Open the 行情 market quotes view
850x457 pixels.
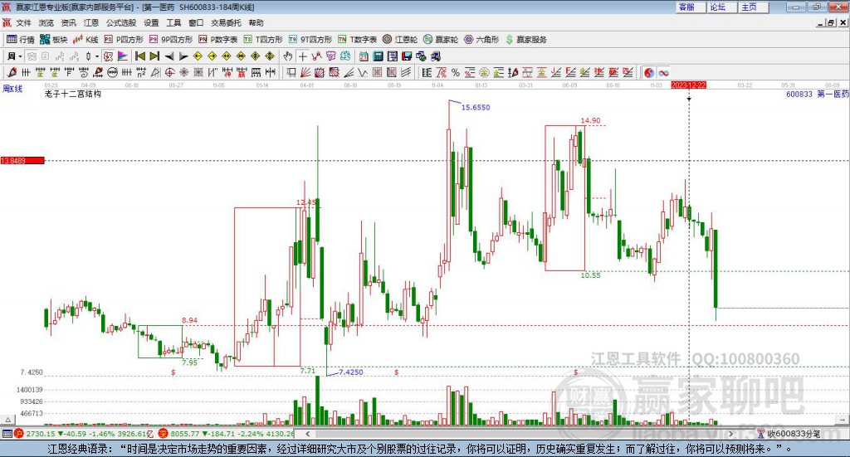(x=20, y=40)
